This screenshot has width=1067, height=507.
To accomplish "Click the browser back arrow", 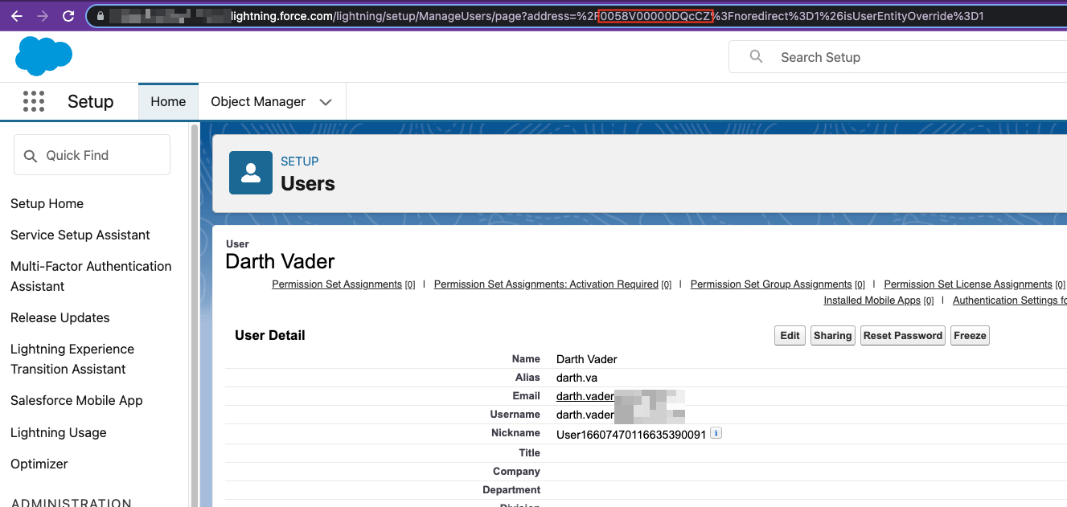I will [17, 15].
